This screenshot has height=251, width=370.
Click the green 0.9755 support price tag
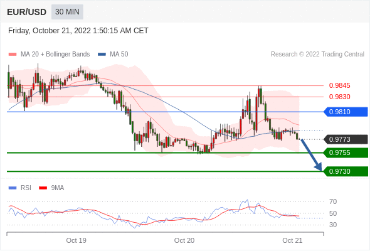pos(346,152)
